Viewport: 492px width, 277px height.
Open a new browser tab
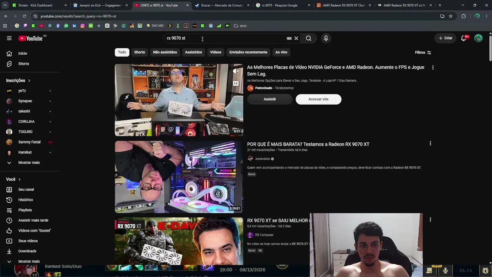[440, 5]
